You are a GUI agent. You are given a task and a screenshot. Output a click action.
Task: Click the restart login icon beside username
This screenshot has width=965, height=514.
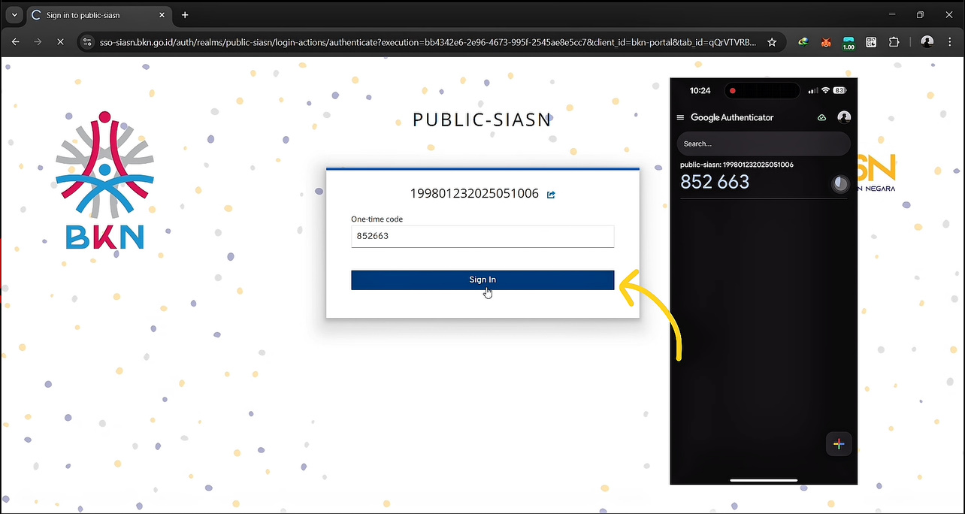click(x=551, y=195)
